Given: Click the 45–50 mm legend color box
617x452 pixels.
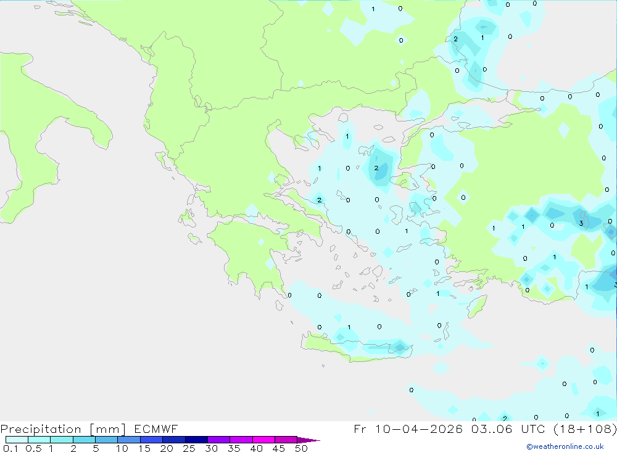Looking at the screenshot, I should [x=286, y=440].
